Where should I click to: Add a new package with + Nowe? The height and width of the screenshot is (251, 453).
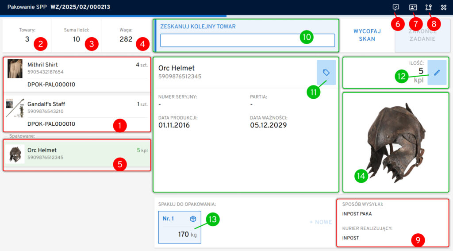pos(320,222)
